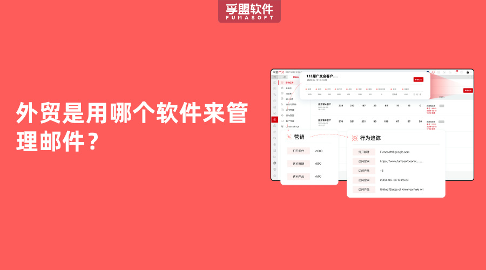The height and width of the screenshot is (270, 486).
Task: Open the 133届广交会客户 card title
Action: coord(322,76)
